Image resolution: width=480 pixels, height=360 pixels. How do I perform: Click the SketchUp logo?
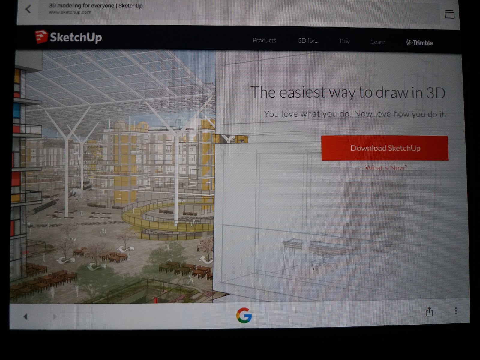point(68,37)
